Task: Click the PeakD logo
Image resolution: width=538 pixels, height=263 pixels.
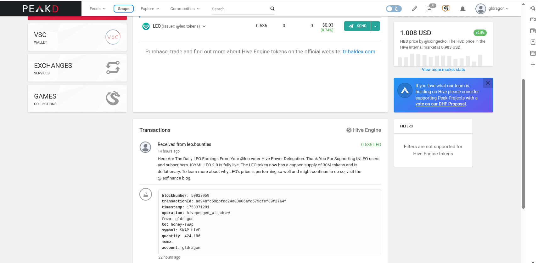Action: pos(41,9)
